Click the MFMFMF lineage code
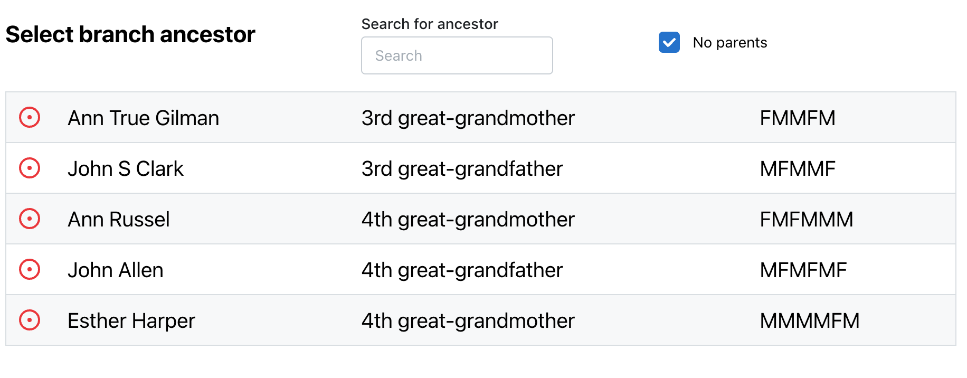Viewport: 967px width, 378px height. [x=803, y=270]
